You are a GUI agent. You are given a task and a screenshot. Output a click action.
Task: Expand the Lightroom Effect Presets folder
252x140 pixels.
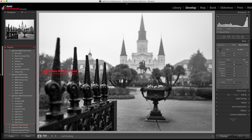(x=9, y=127)
